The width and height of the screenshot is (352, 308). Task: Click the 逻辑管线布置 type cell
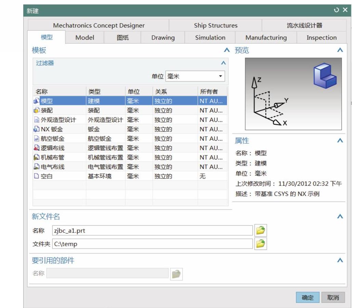(x=105, y=148)
